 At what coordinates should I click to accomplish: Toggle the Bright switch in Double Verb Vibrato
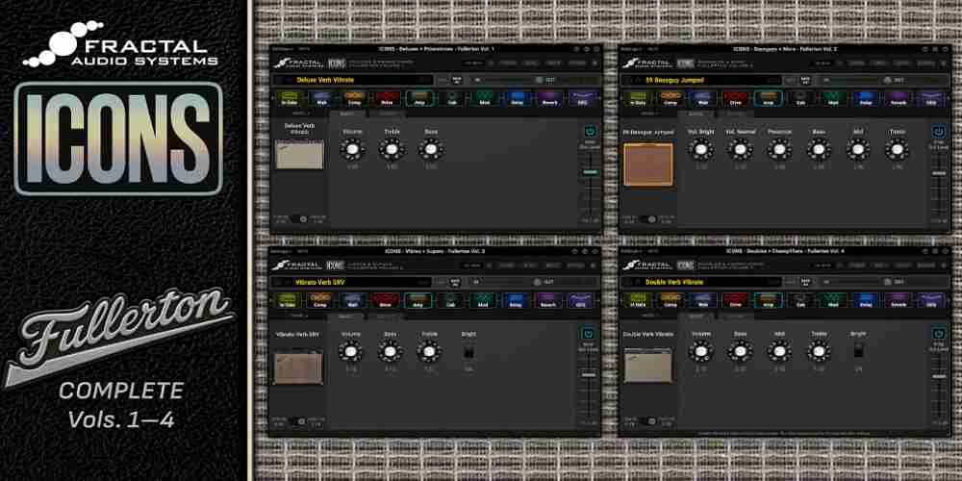point(858,352)
